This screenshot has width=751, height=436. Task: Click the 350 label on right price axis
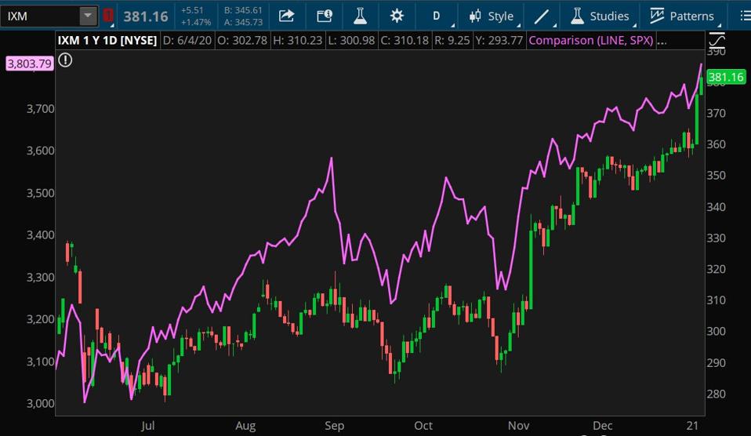coord(716,176)
